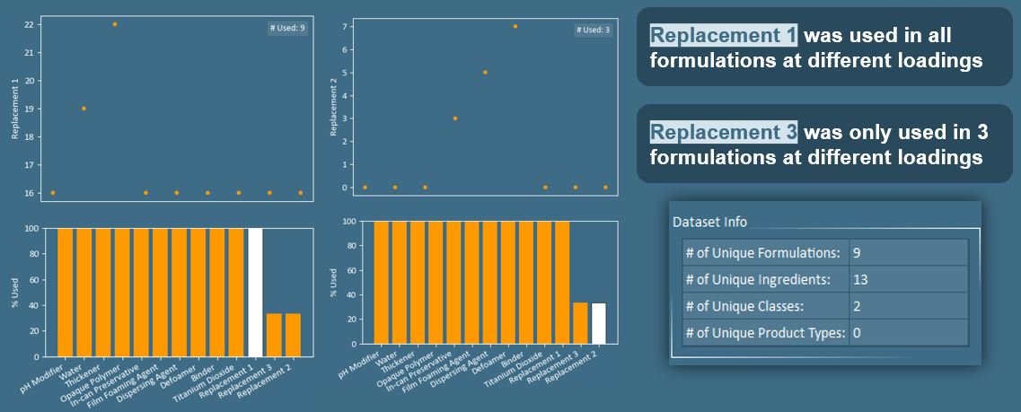Click the '# Used: 9' legend box

pyautogui.click(x=287, y=28)
